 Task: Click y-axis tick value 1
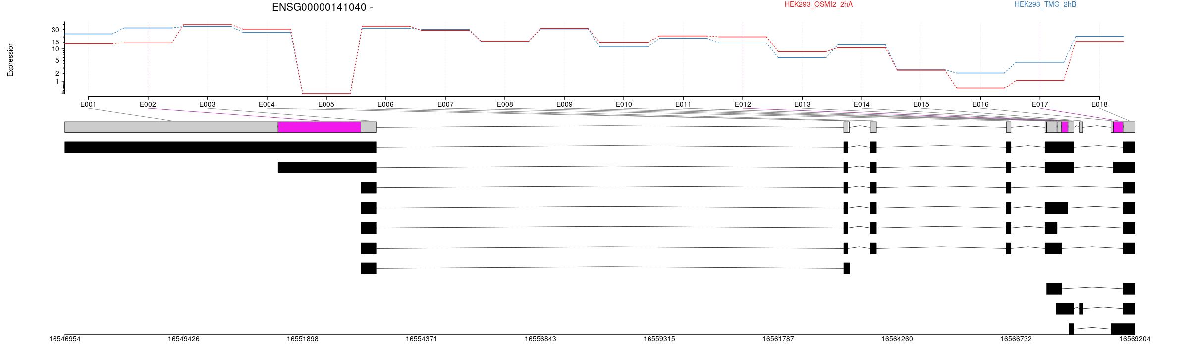click(57, 81)
